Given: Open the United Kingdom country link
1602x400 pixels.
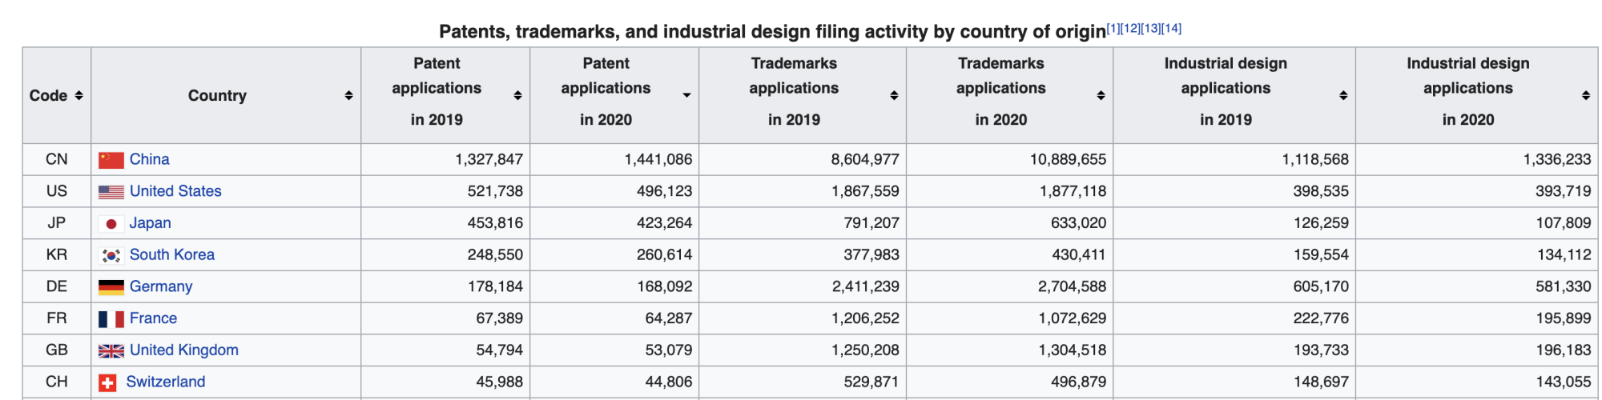Looking at the screenshot, I should click(x=183, y=350).
